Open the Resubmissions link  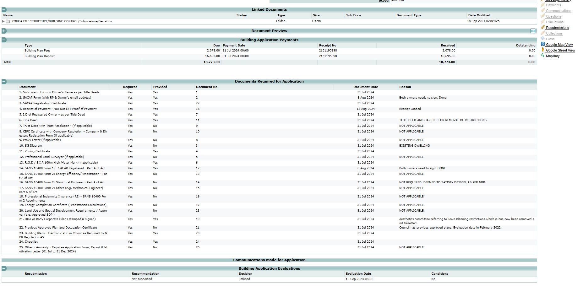coord(557,28)
